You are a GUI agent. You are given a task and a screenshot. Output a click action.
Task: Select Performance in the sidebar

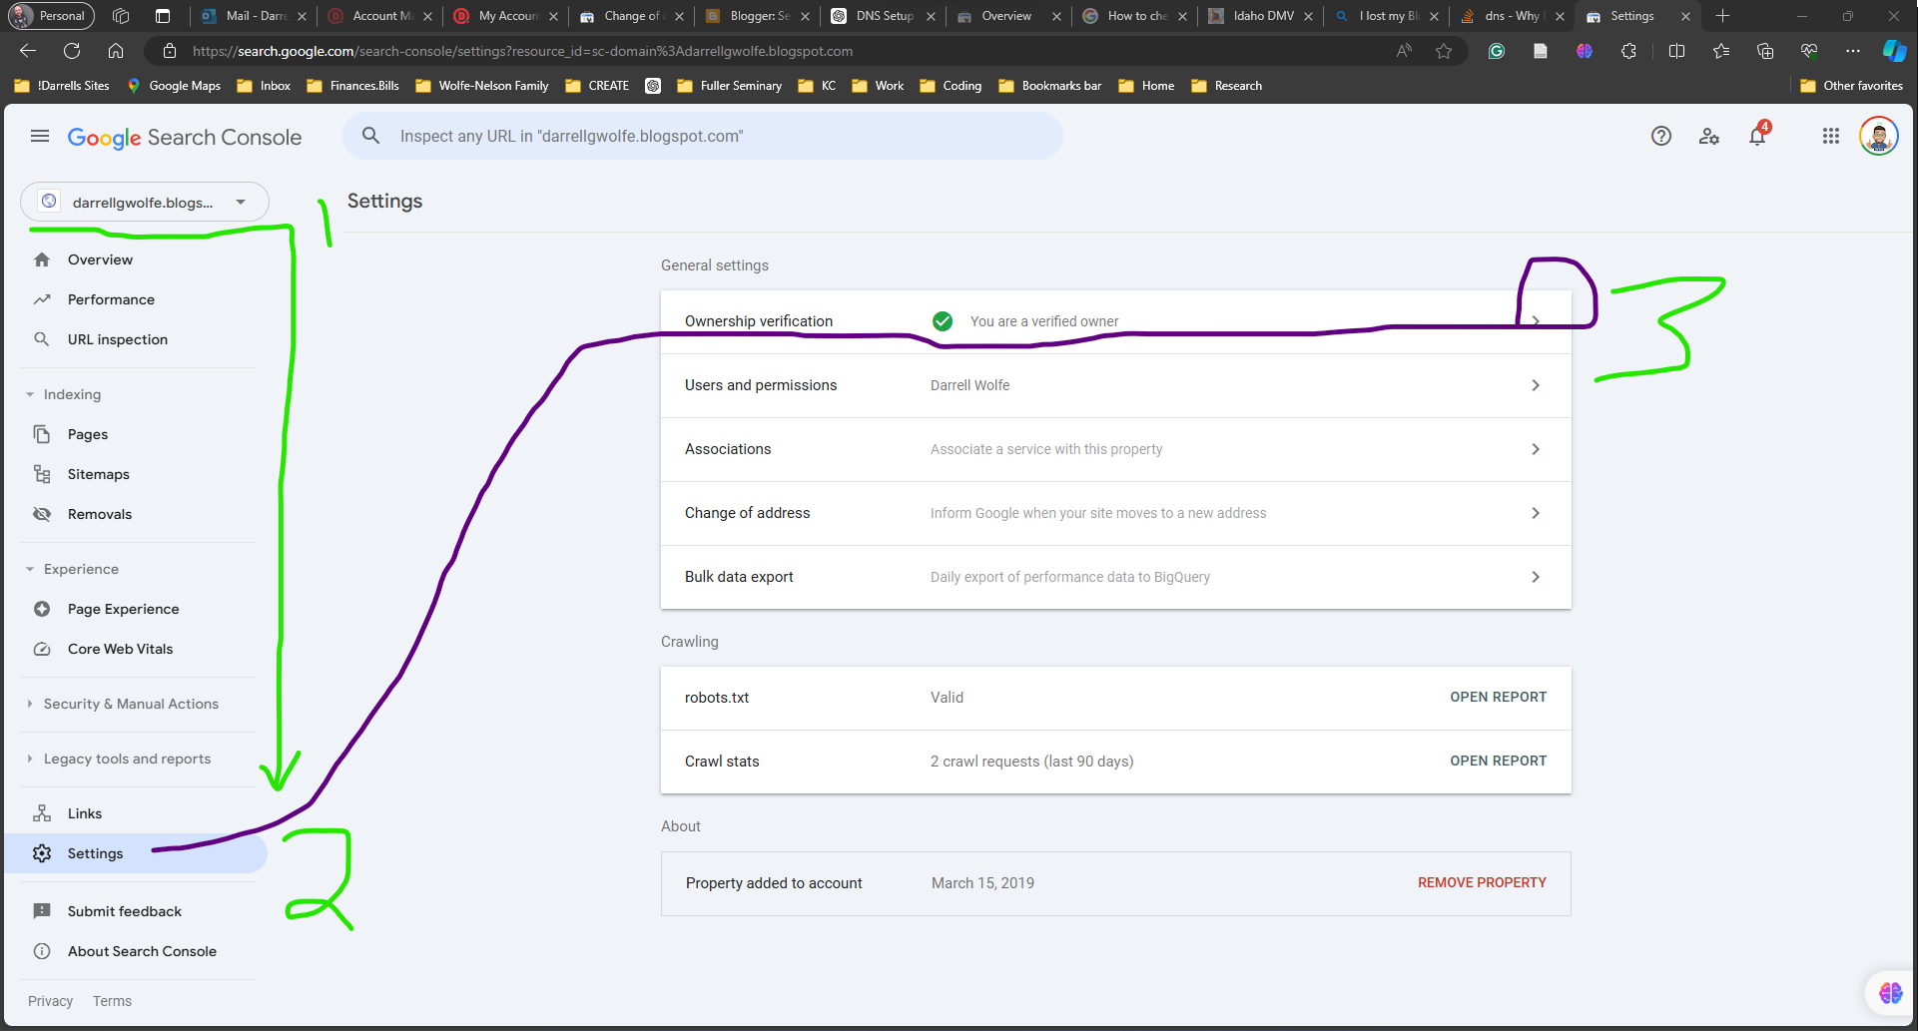[x=111, y=299]
